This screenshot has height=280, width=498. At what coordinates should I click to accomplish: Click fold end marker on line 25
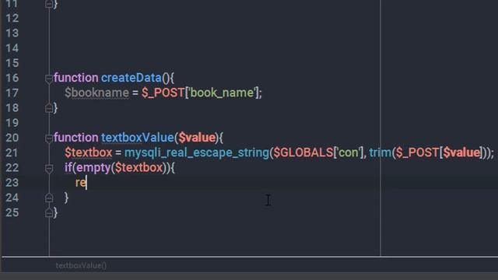[49, 212]
